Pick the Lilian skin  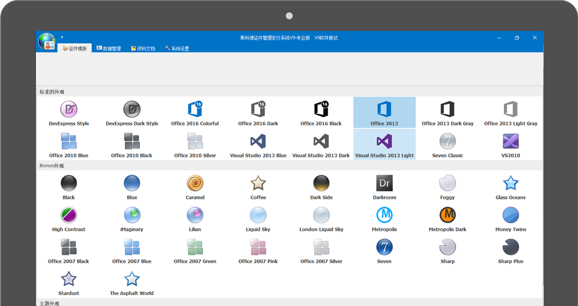pos(195,219)
